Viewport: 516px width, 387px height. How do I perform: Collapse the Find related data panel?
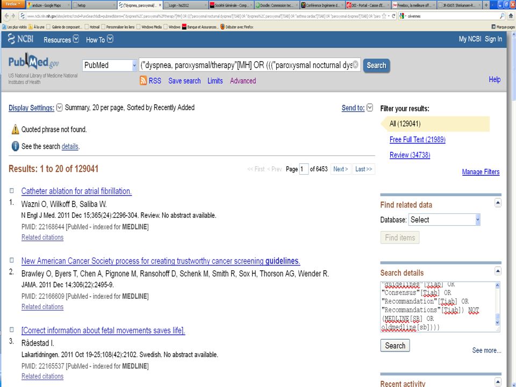498,203
